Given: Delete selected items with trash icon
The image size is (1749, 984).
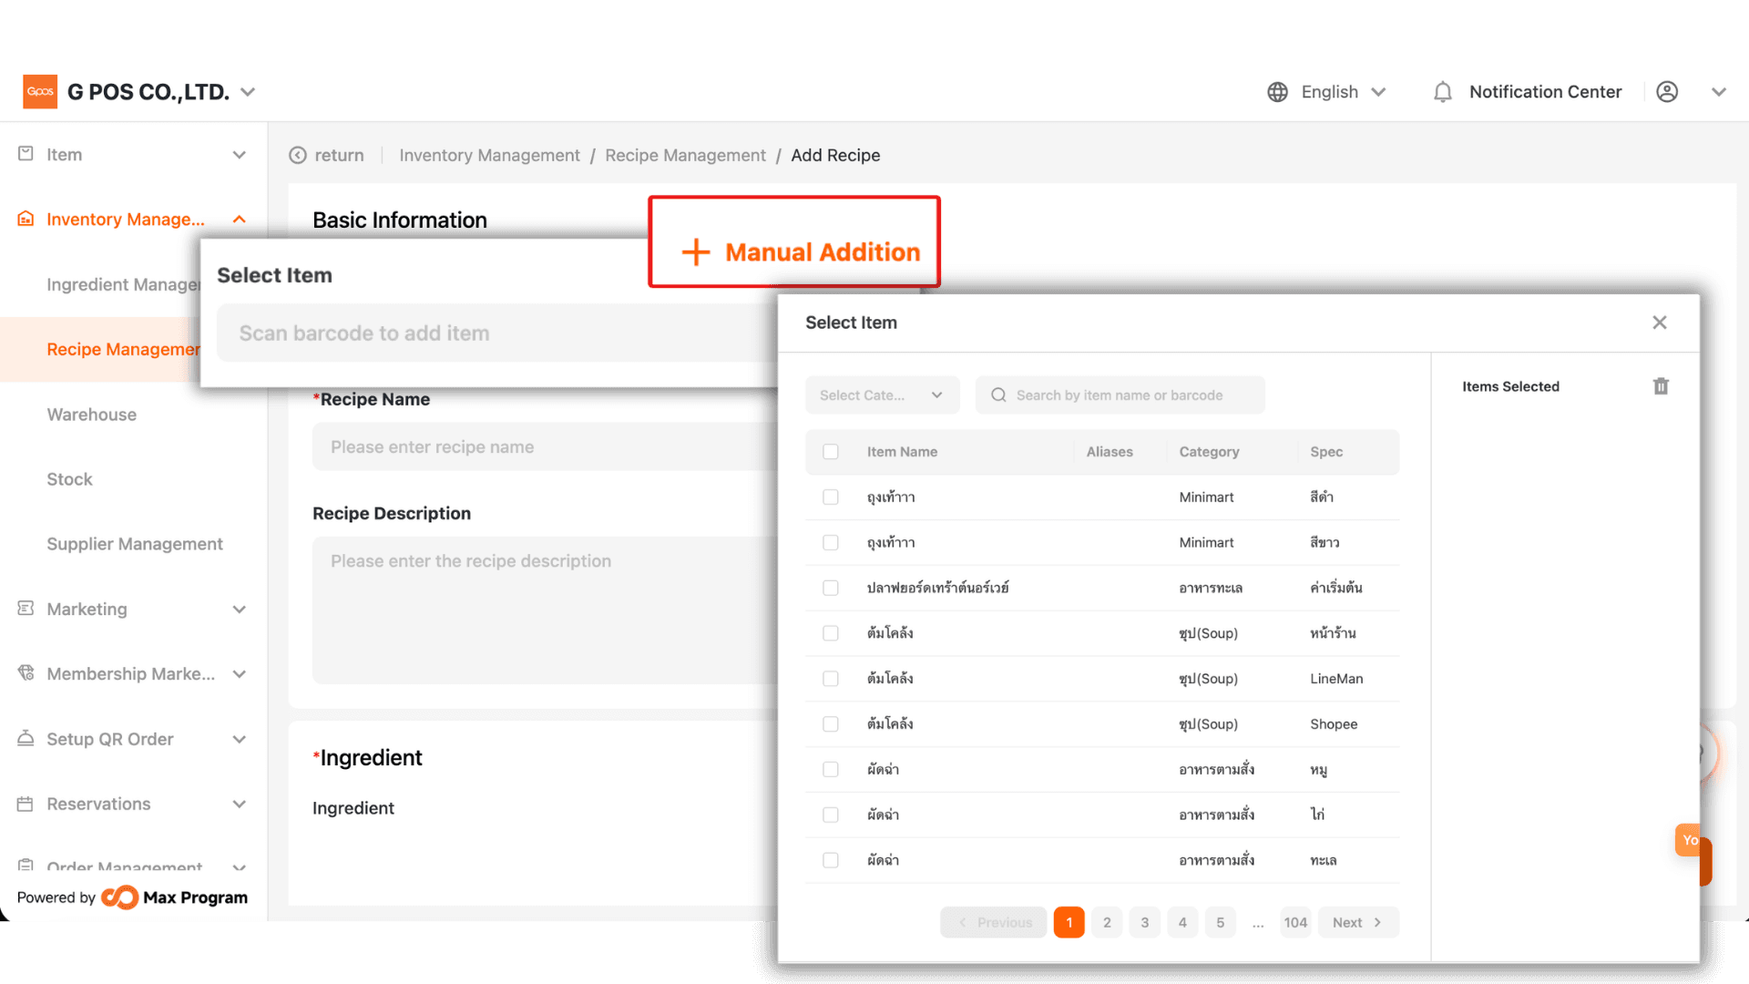Looking at the screenshot, I should (x=1661, y=386).
